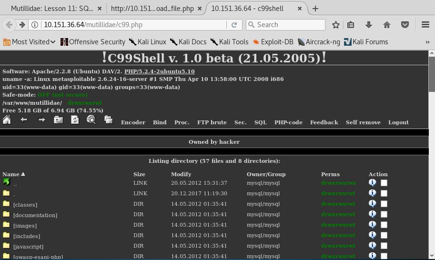The height and width of the screenshot is (260, 435).
Task: Sort listing by Name column
Action: click(11, 174)
